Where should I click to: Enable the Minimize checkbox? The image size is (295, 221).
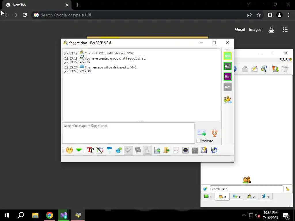pos(198,141)
